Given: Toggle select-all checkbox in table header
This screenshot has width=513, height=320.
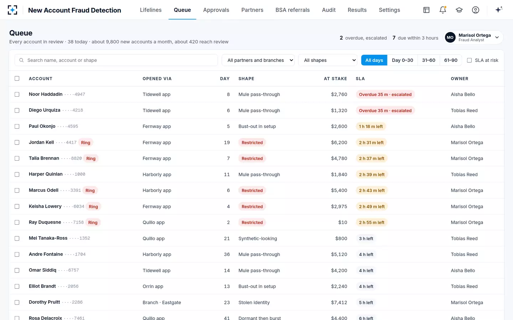Looking at the screenshot, I should pyautogui.click(x=17, y=78).
